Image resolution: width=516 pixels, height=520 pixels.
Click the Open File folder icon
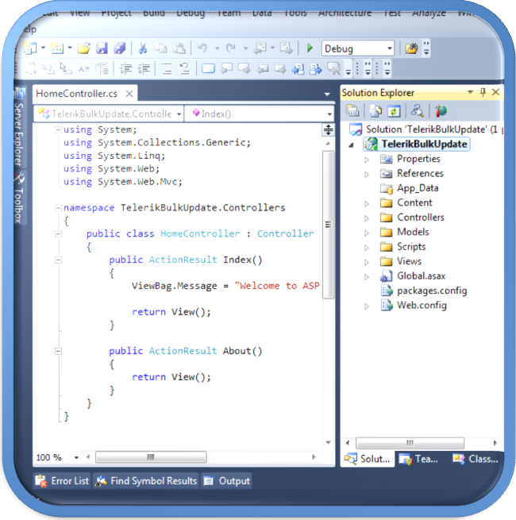point(83,48)
